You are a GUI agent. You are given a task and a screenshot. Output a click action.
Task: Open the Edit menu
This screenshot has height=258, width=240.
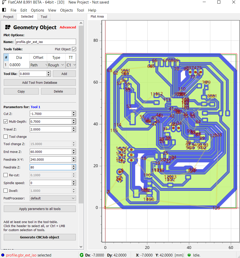coord(24,10)
